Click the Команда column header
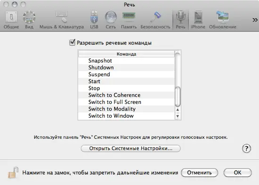This screenshot has width=259, height=185. 126,54
